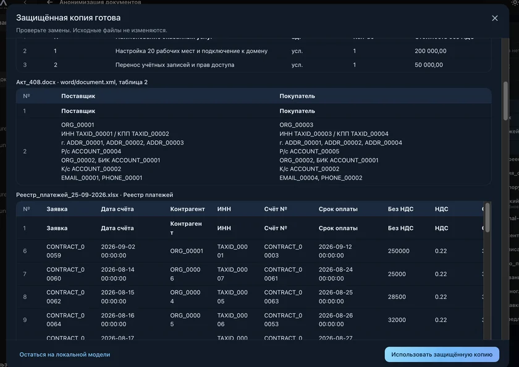Click the ORG_00006 counterparty cell
The width and height of the screenshot is (519, 367).
[185, 274]
